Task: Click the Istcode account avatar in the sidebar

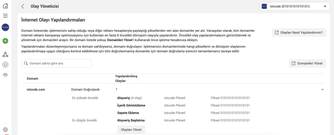Action: 5,27
